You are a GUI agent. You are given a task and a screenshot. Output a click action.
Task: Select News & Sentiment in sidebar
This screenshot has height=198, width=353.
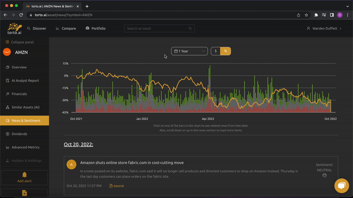25,120
